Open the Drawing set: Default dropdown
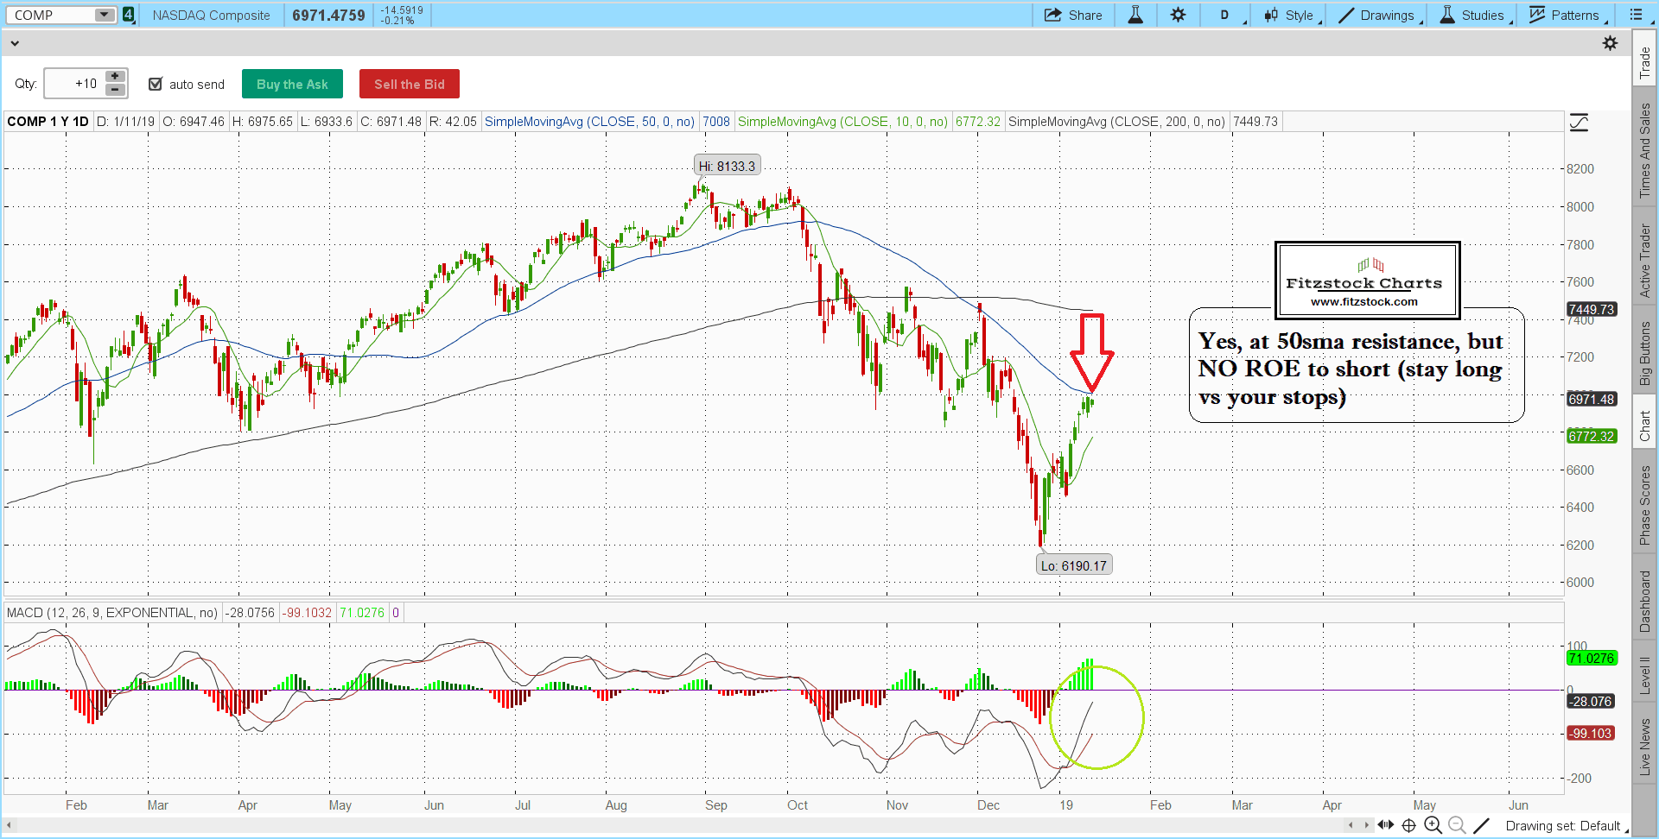 pyautogui.click(x=1566, y=826)
